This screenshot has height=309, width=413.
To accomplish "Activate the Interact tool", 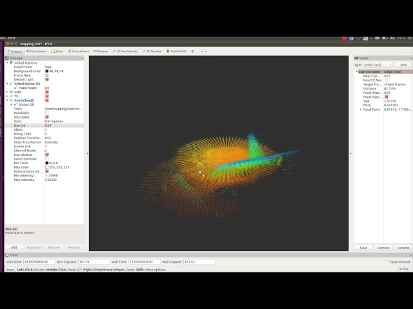I will point(15,51).
